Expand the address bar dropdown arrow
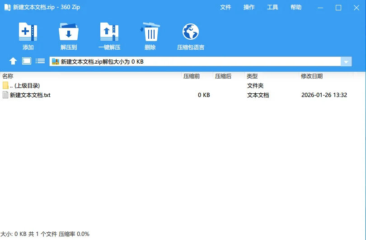366x240 pixels. tap(346, 62)
